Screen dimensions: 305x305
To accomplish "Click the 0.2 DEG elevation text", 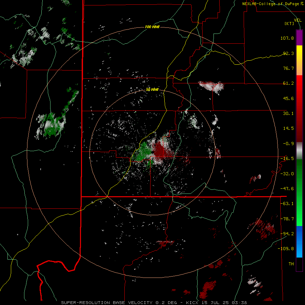I will [166, 303].
